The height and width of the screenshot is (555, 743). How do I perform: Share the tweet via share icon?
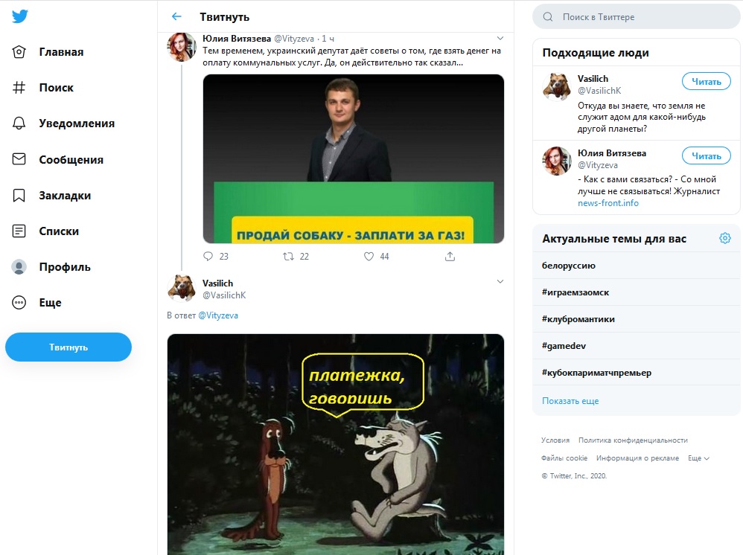(x=450, y=256)
